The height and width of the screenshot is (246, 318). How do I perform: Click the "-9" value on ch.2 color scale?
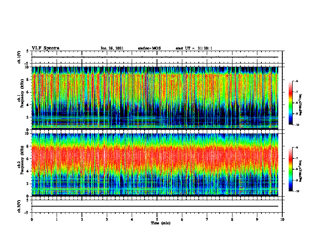point(296,180)
